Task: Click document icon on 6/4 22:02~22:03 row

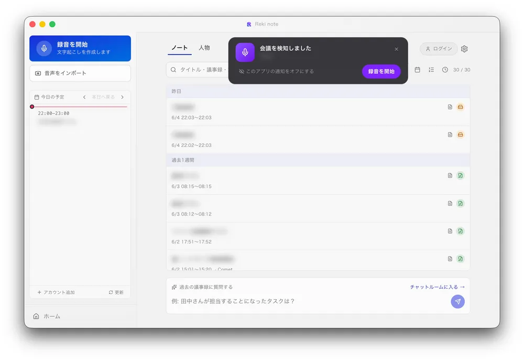Action: 450,134
